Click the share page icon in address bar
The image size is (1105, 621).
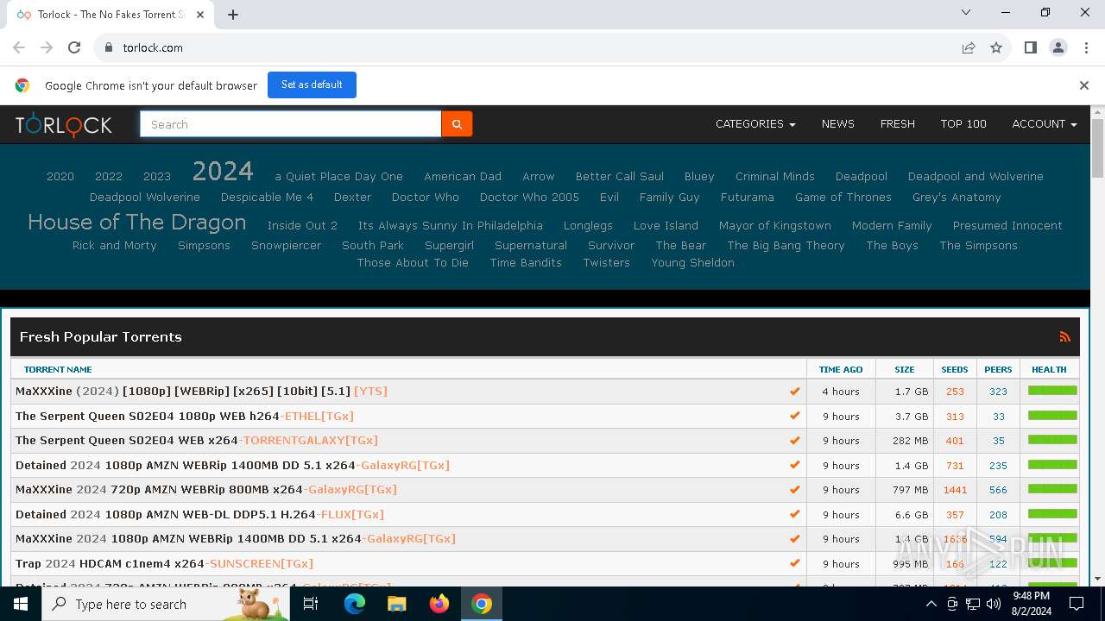pyautogui.click(x=969, y=47)
